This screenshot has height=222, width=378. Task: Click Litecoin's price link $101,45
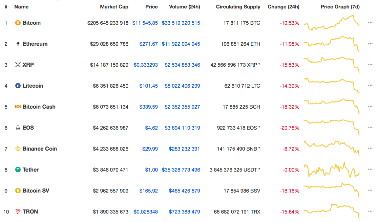click(149, 86)
